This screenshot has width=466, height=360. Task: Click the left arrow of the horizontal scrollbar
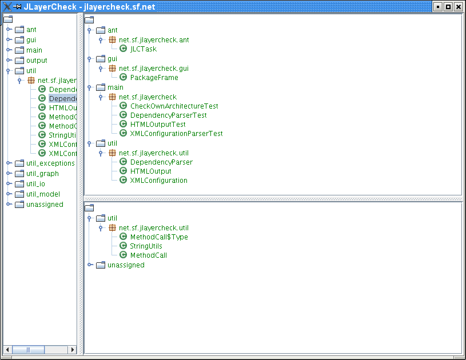click(x=7, y=350)
